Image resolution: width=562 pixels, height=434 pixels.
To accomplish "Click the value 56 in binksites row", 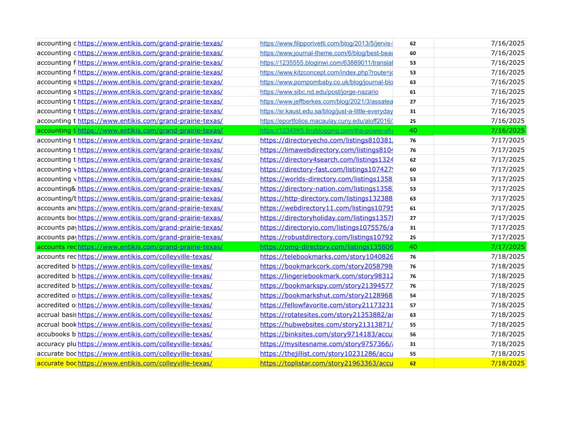I will coord(413,334).
